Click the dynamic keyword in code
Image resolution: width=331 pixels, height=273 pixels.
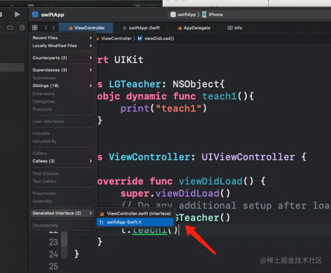point(147,97)
